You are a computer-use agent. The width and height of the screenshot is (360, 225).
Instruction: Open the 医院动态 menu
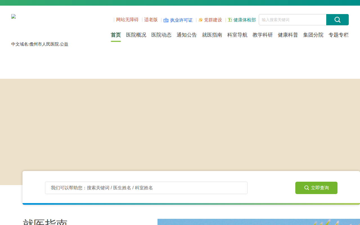pyautogui.click(x=161, y=35)
